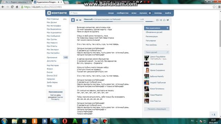Click the headphones icon in player
The width and height of the screenshot is (221, 124).
click(x=164, y=20)
